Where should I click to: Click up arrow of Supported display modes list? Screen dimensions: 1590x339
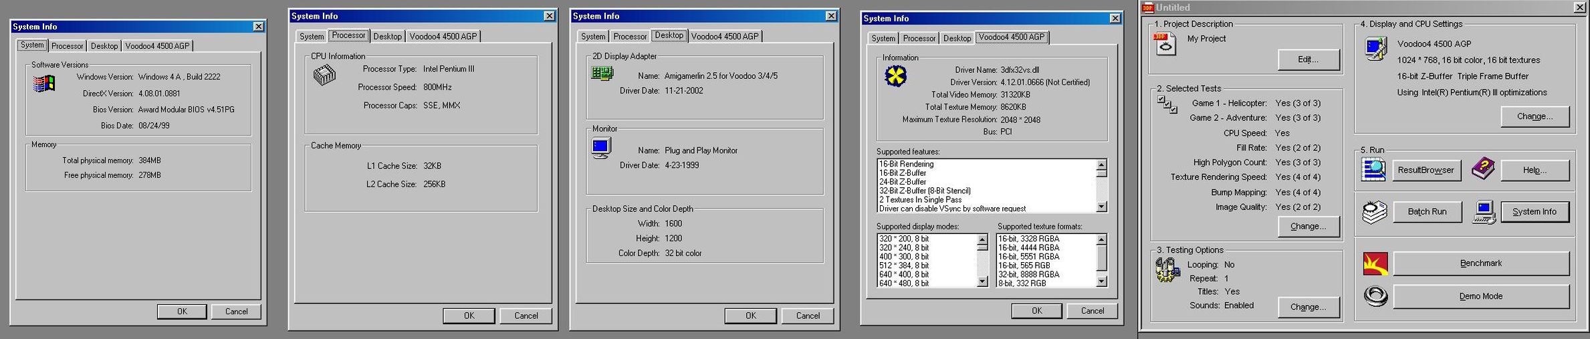982,239
